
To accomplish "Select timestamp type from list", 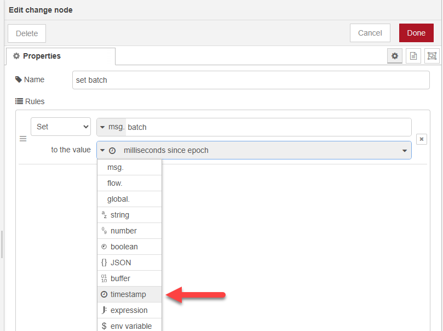I will tap(129, 294).
